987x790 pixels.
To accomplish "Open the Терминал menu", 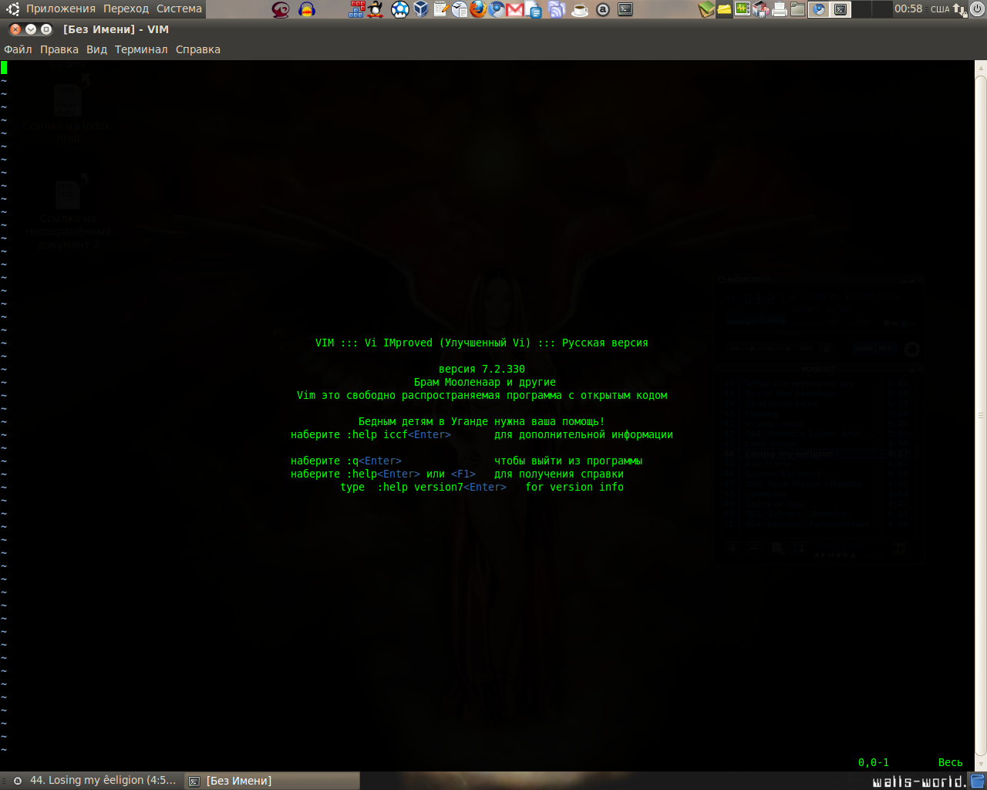I will pyautogui.click(x=141, y=49).
